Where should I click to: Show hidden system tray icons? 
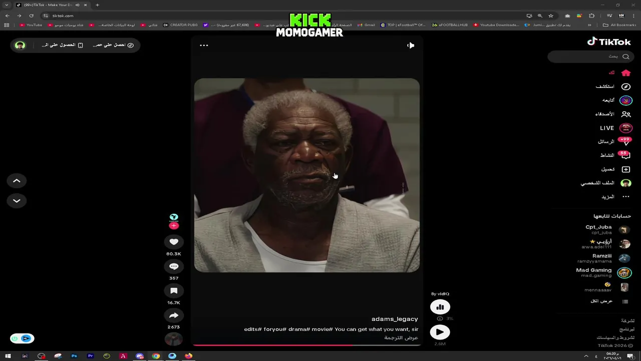click(586, 356)
